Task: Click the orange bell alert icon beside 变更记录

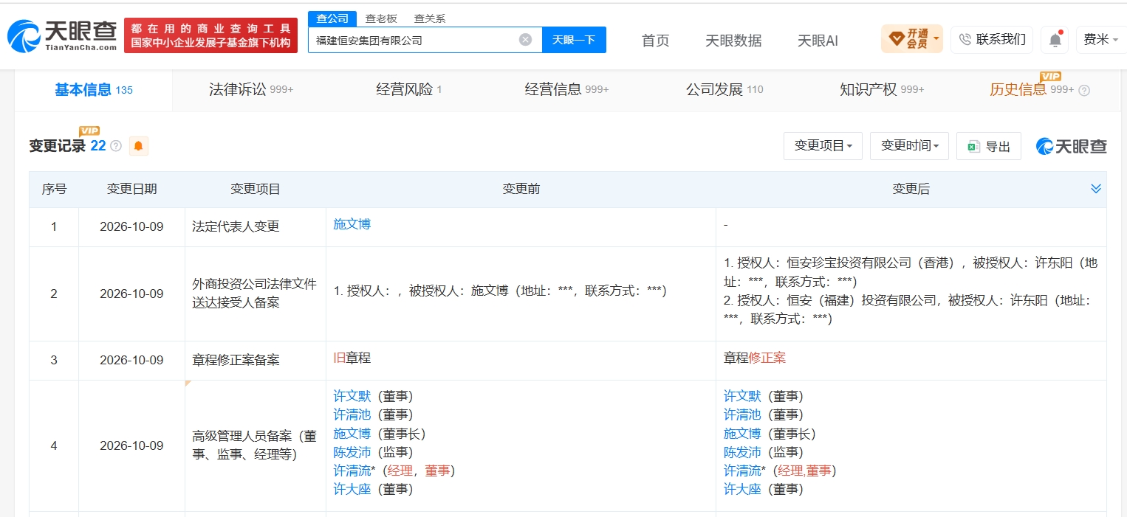Action: click(x=139, y=146)
